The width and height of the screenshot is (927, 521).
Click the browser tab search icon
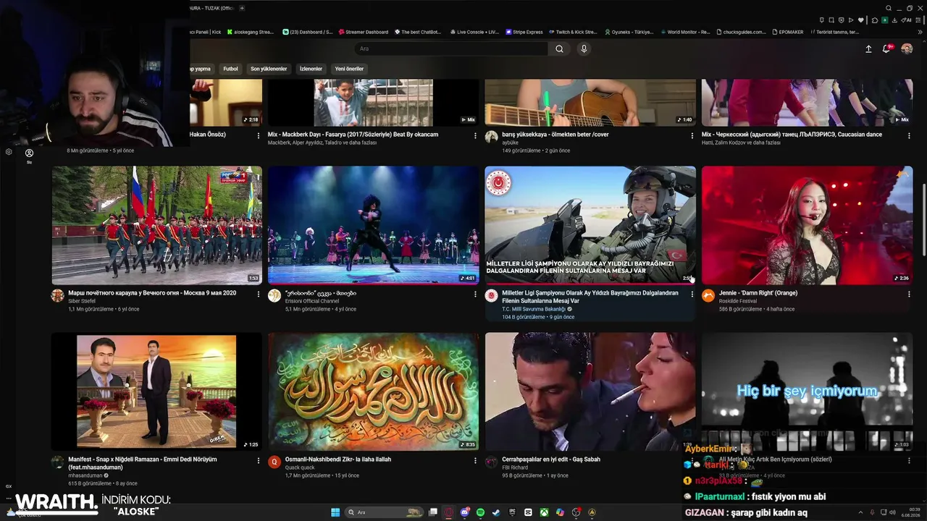[888, 8]
